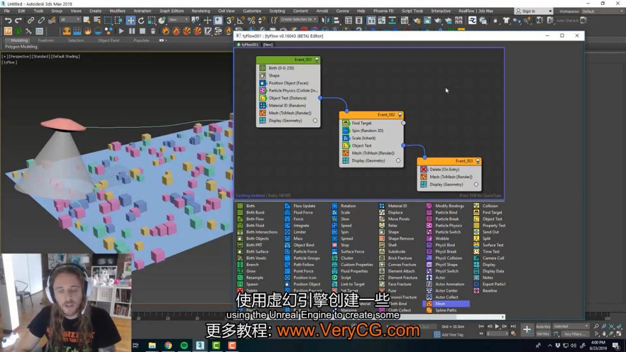This screenshot has height=352, width=626.
Task: Open the Sign In dropdown arrow
Action: tap(550, 11)
